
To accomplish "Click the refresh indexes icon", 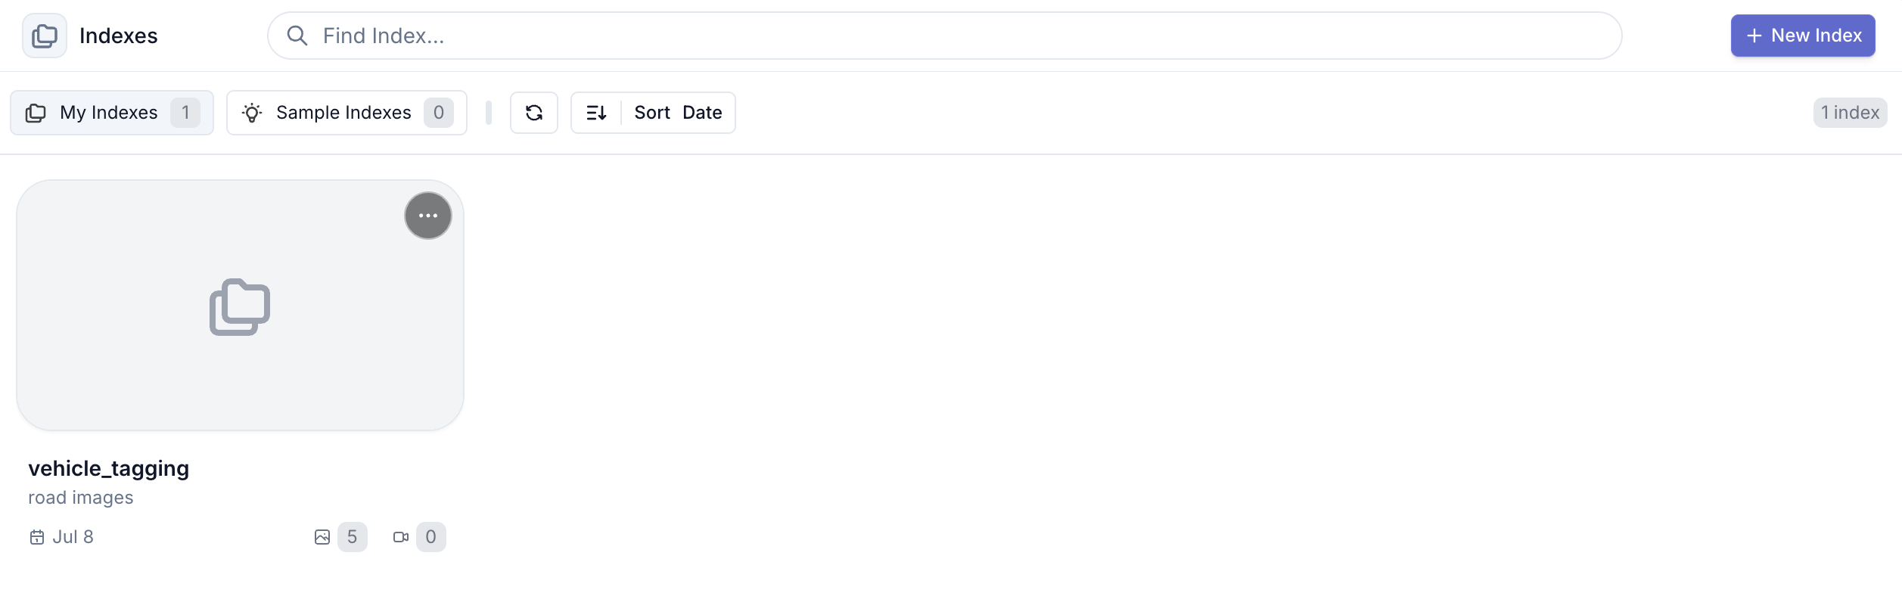I will (x=534, y=112).
